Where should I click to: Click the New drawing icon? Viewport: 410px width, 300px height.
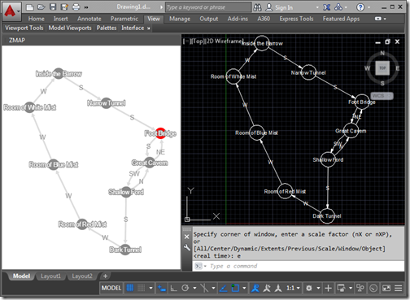point(30,7)
